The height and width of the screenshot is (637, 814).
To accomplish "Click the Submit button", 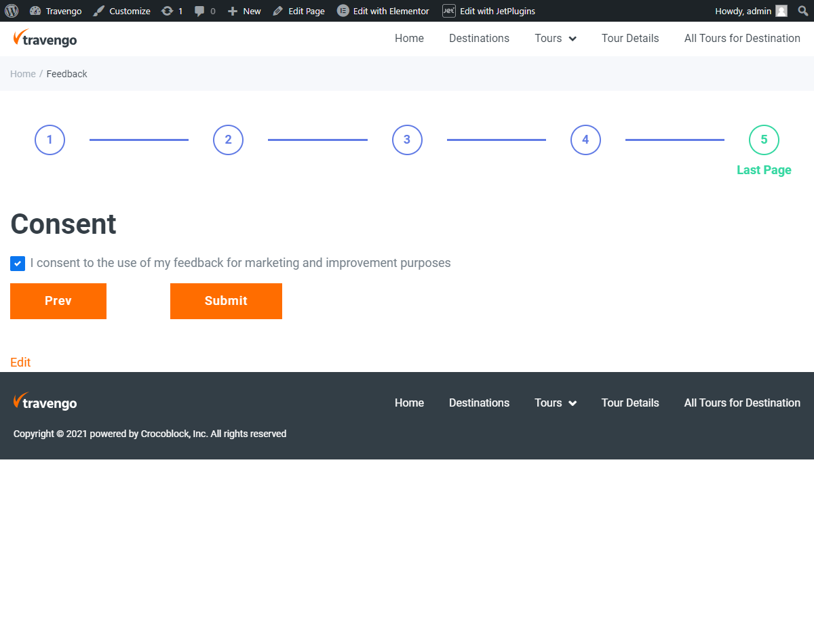I will [226, 301].
